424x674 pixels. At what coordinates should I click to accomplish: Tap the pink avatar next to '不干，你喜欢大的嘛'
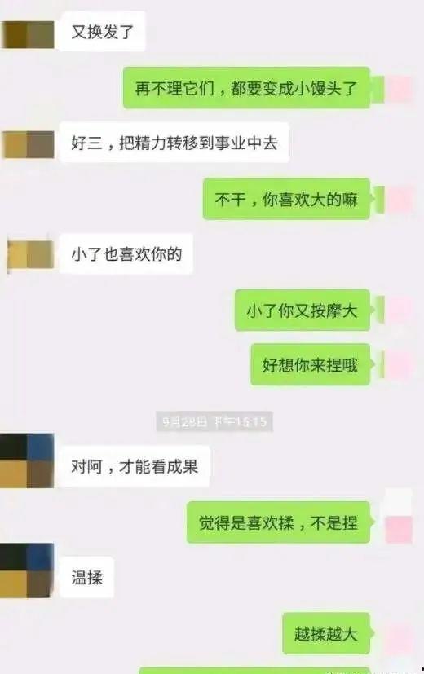tap(398, 200)
